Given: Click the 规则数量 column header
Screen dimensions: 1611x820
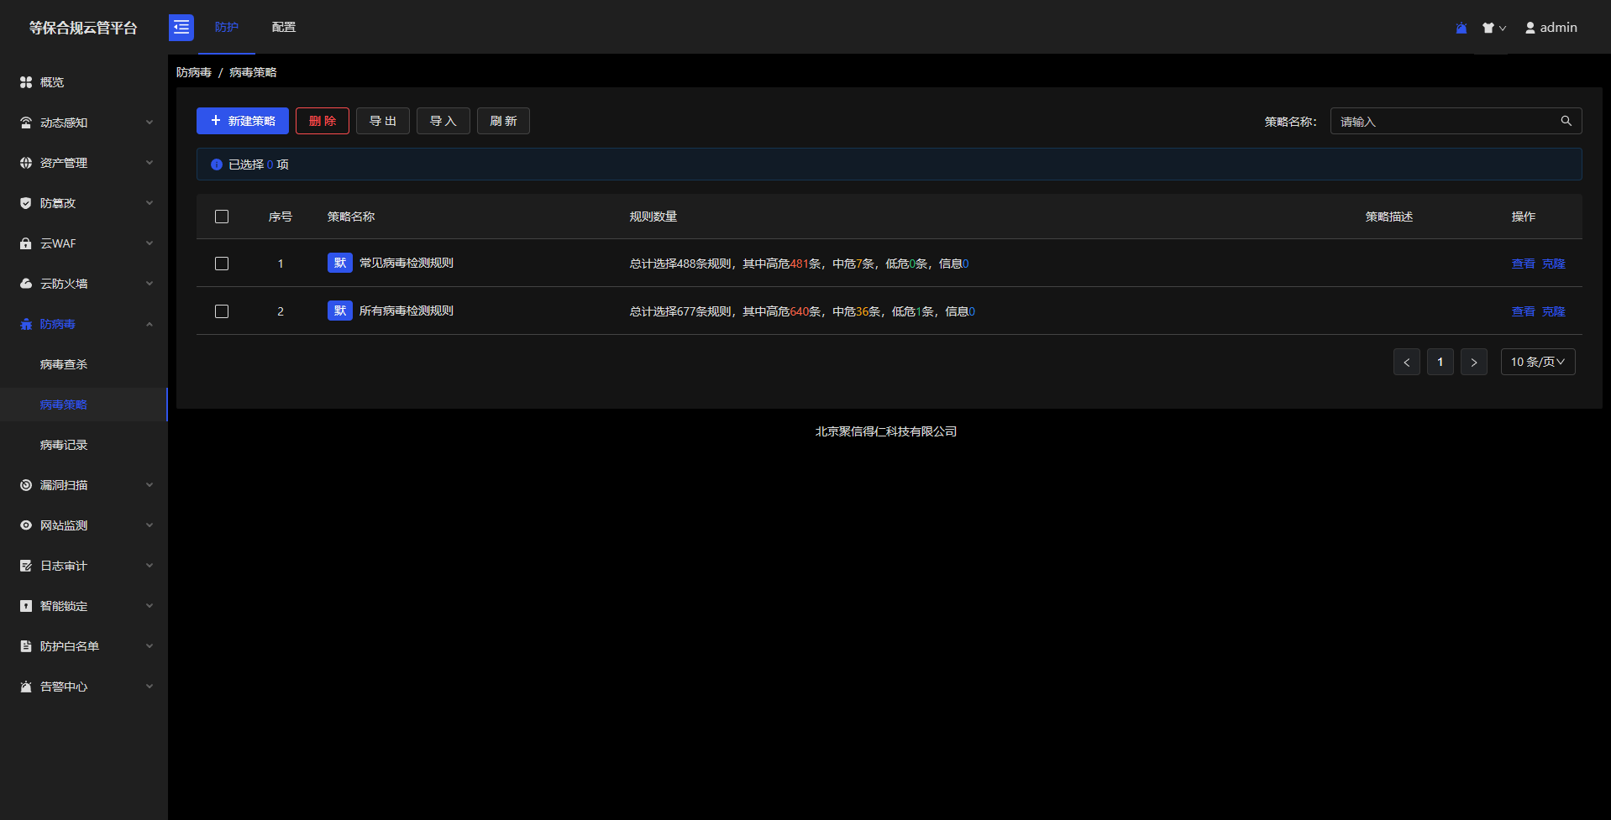Looking at the screenshot, I should [x=653, y=217].
